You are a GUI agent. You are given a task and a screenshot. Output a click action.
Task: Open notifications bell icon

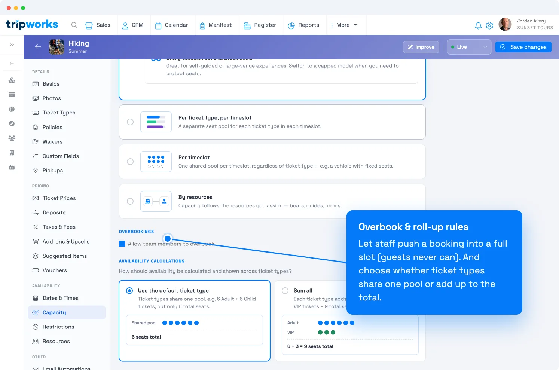pos(478,25)
